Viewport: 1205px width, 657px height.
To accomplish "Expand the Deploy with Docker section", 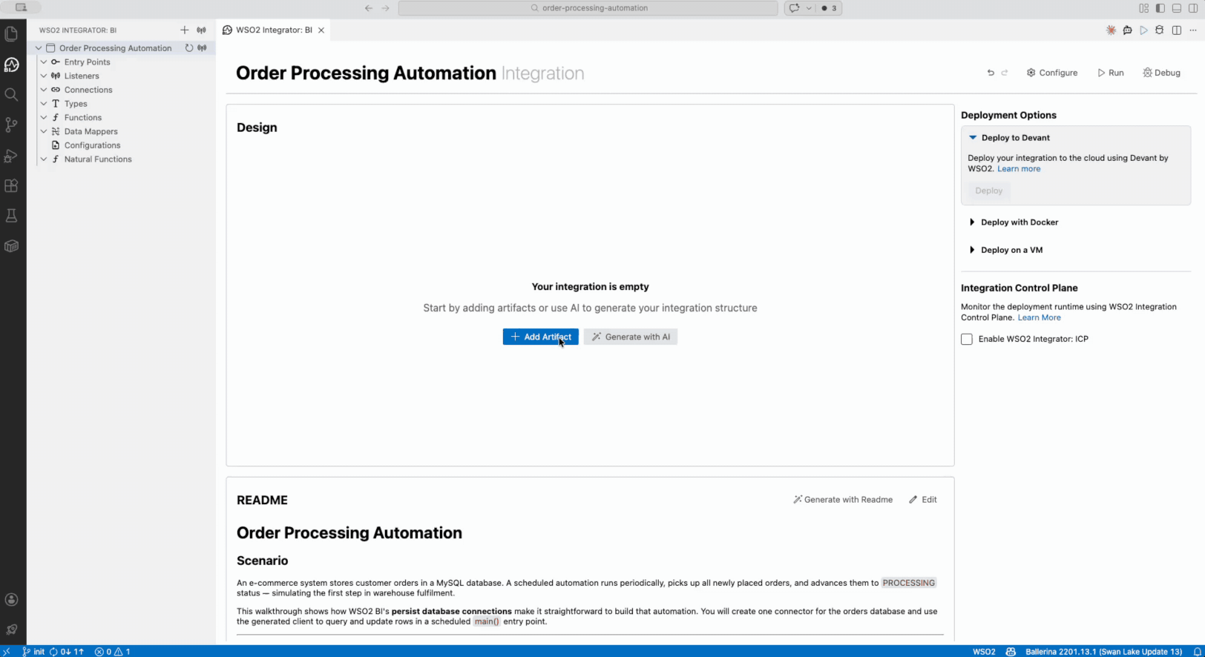I will [972, 222].
